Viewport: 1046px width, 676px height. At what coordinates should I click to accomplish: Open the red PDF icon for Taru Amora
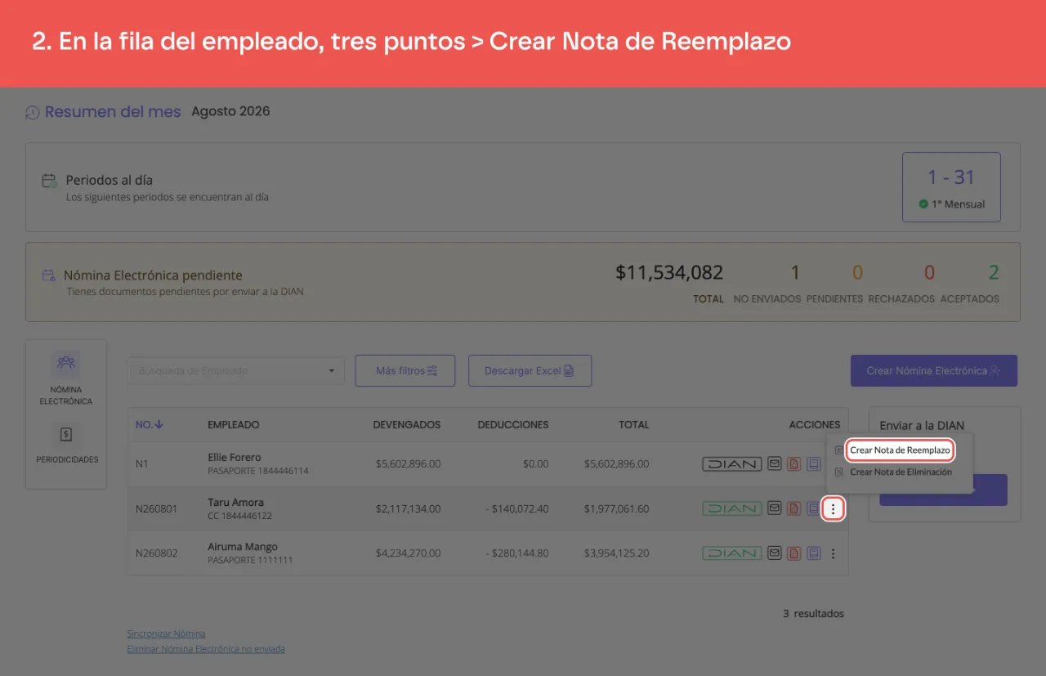(793, 508)
